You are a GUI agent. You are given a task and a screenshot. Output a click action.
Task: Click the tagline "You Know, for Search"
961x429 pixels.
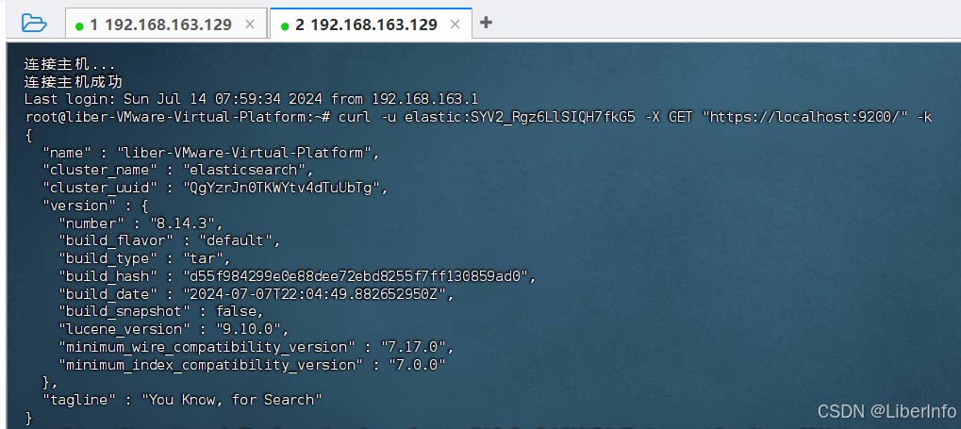pyautogui.click(x=232, y=399)
